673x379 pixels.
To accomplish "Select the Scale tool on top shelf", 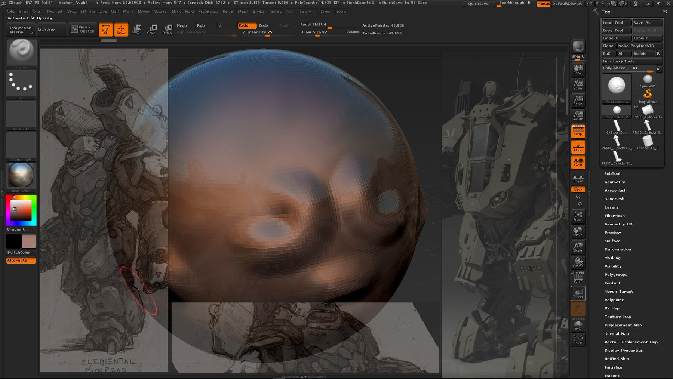I will click(x=152, y=29).
